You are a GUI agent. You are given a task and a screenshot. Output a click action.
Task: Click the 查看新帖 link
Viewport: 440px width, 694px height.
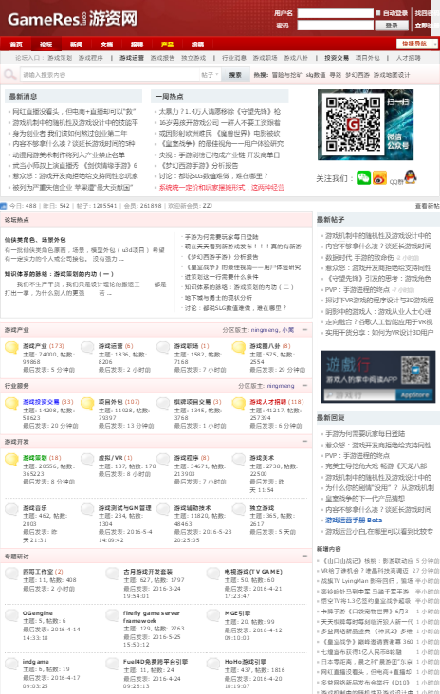427,206
